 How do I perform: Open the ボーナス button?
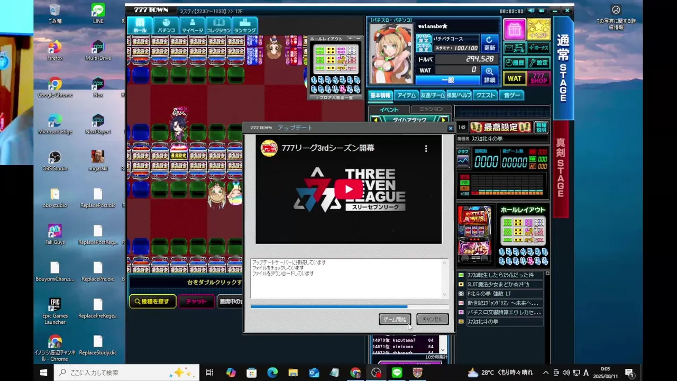pos(538,48)
